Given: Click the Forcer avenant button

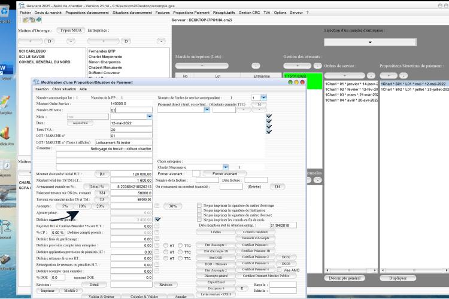Looking at the screenshot, I should [224, 173].
